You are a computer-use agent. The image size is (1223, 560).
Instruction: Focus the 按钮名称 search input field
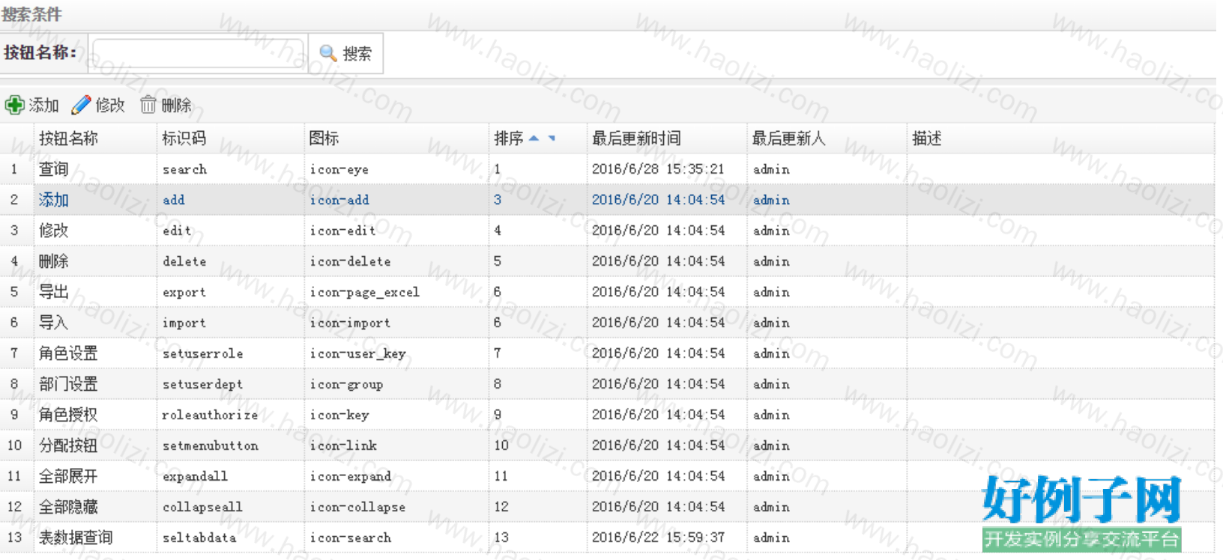click(x=199, y=53)
